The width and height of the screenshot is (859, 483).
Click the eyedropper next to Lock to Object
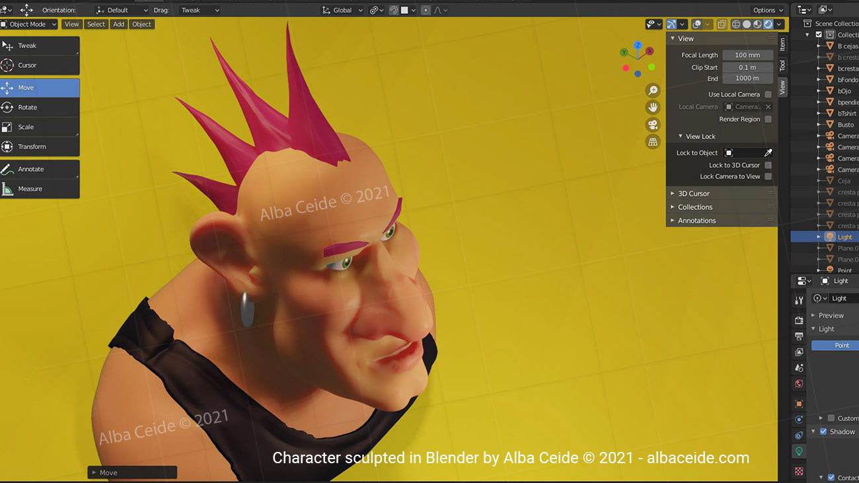pyautogui.click(x=768, y=153)
